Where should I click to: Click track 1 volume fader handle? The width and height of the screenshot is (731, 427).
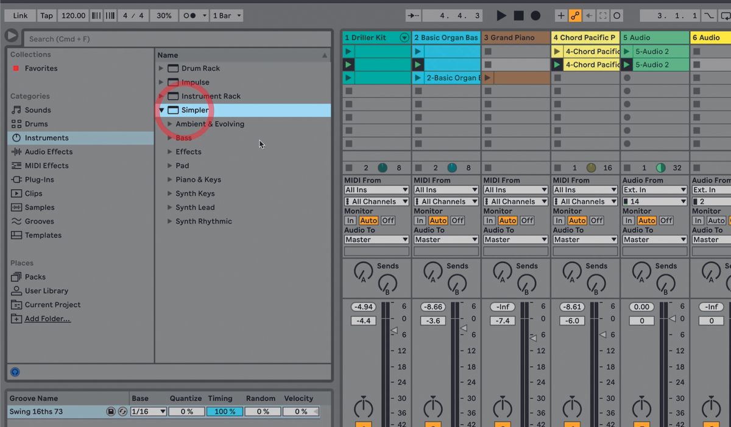point(393,331)
